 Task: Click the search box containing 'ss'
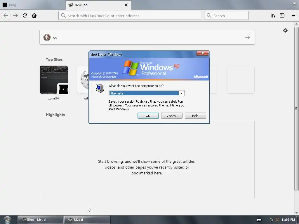tap(147, 37)
